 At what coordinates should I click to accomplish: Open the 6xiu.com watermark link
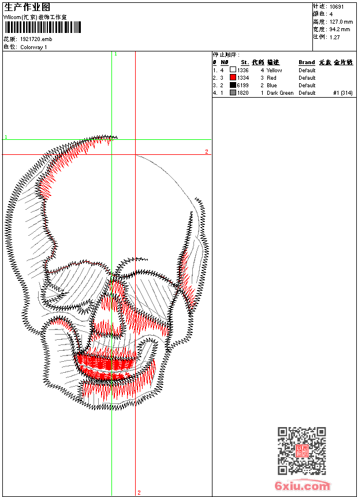pos(303,486)
